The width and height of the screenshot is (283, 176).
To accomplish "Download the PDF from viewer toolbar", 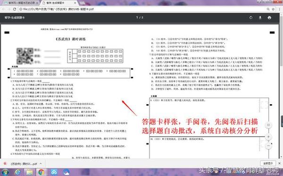I will click(260, 18).
